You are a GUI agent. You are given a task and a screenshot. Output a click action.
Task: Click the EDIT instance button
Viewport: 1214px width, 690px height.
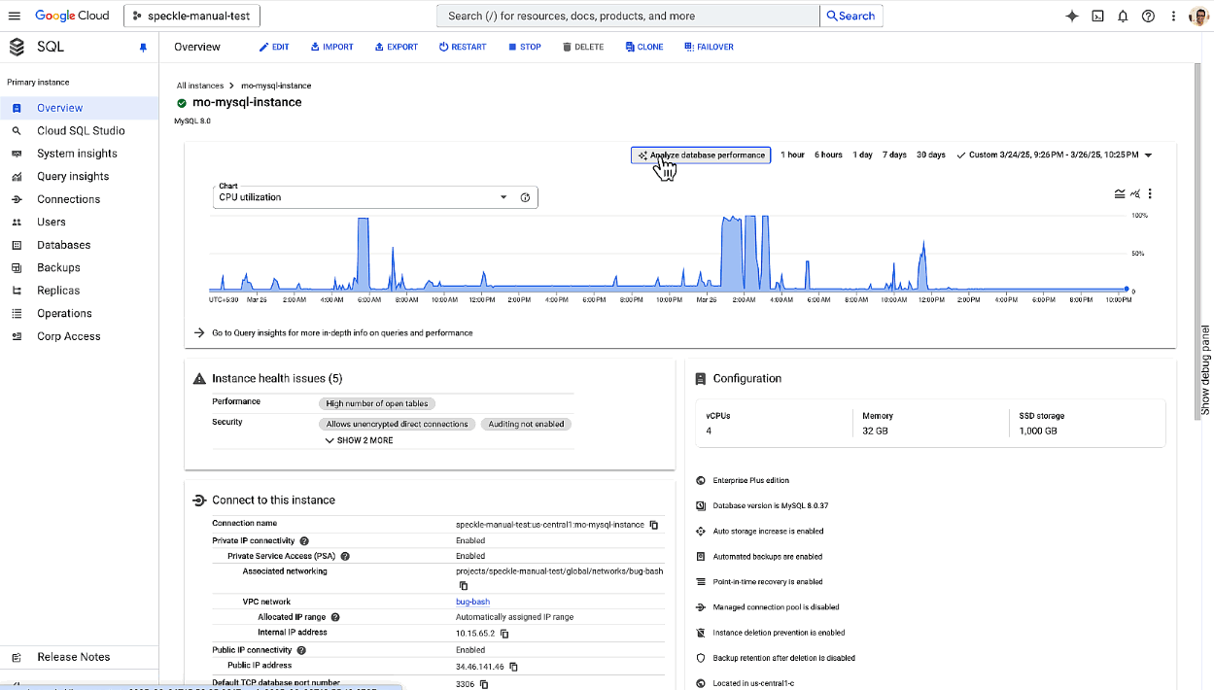click(x=274, y=47)
